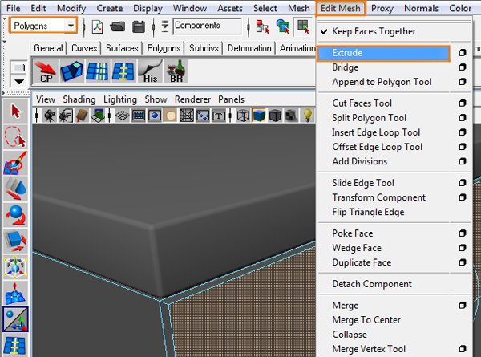
Task: Switch to the Deformation shelf tab
Action: coord(249,48)
